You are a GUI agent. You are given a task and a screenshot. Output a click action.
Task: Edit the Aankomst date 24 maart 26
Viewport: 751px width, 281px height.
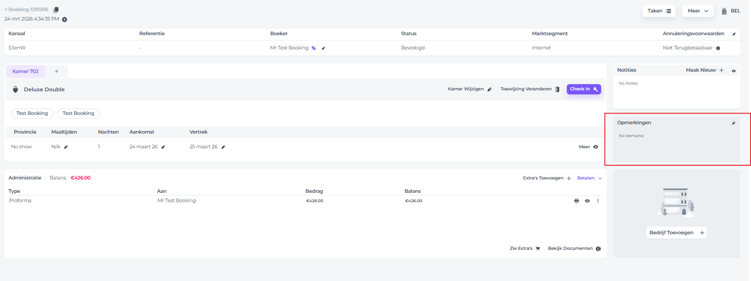[163, 147]
